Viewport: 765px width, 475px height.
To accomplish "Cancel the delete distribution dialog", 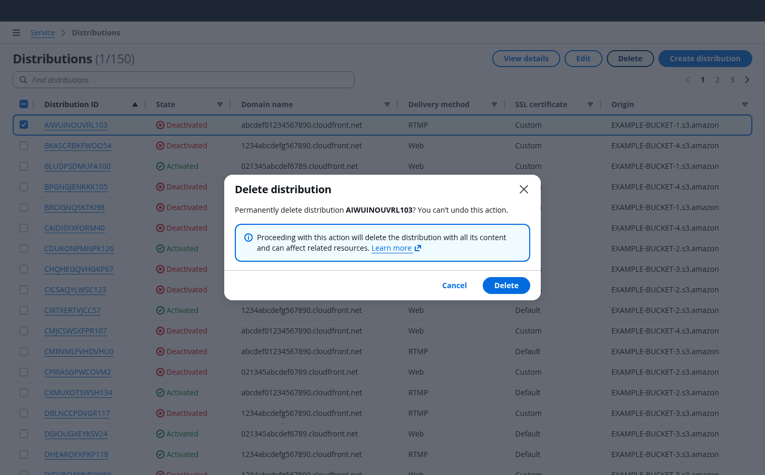I will pyautogui.click(x=454, y=286).
